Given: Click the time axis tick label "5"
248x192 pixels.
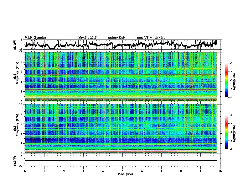Looking at the screenshot, I should click(x=122, y=171).
